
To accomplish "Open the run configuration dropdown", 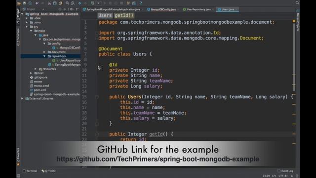I will coord(98,3).
